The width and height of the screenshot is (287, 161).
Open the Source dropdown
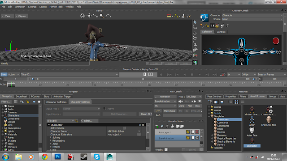tap(252, 19)
